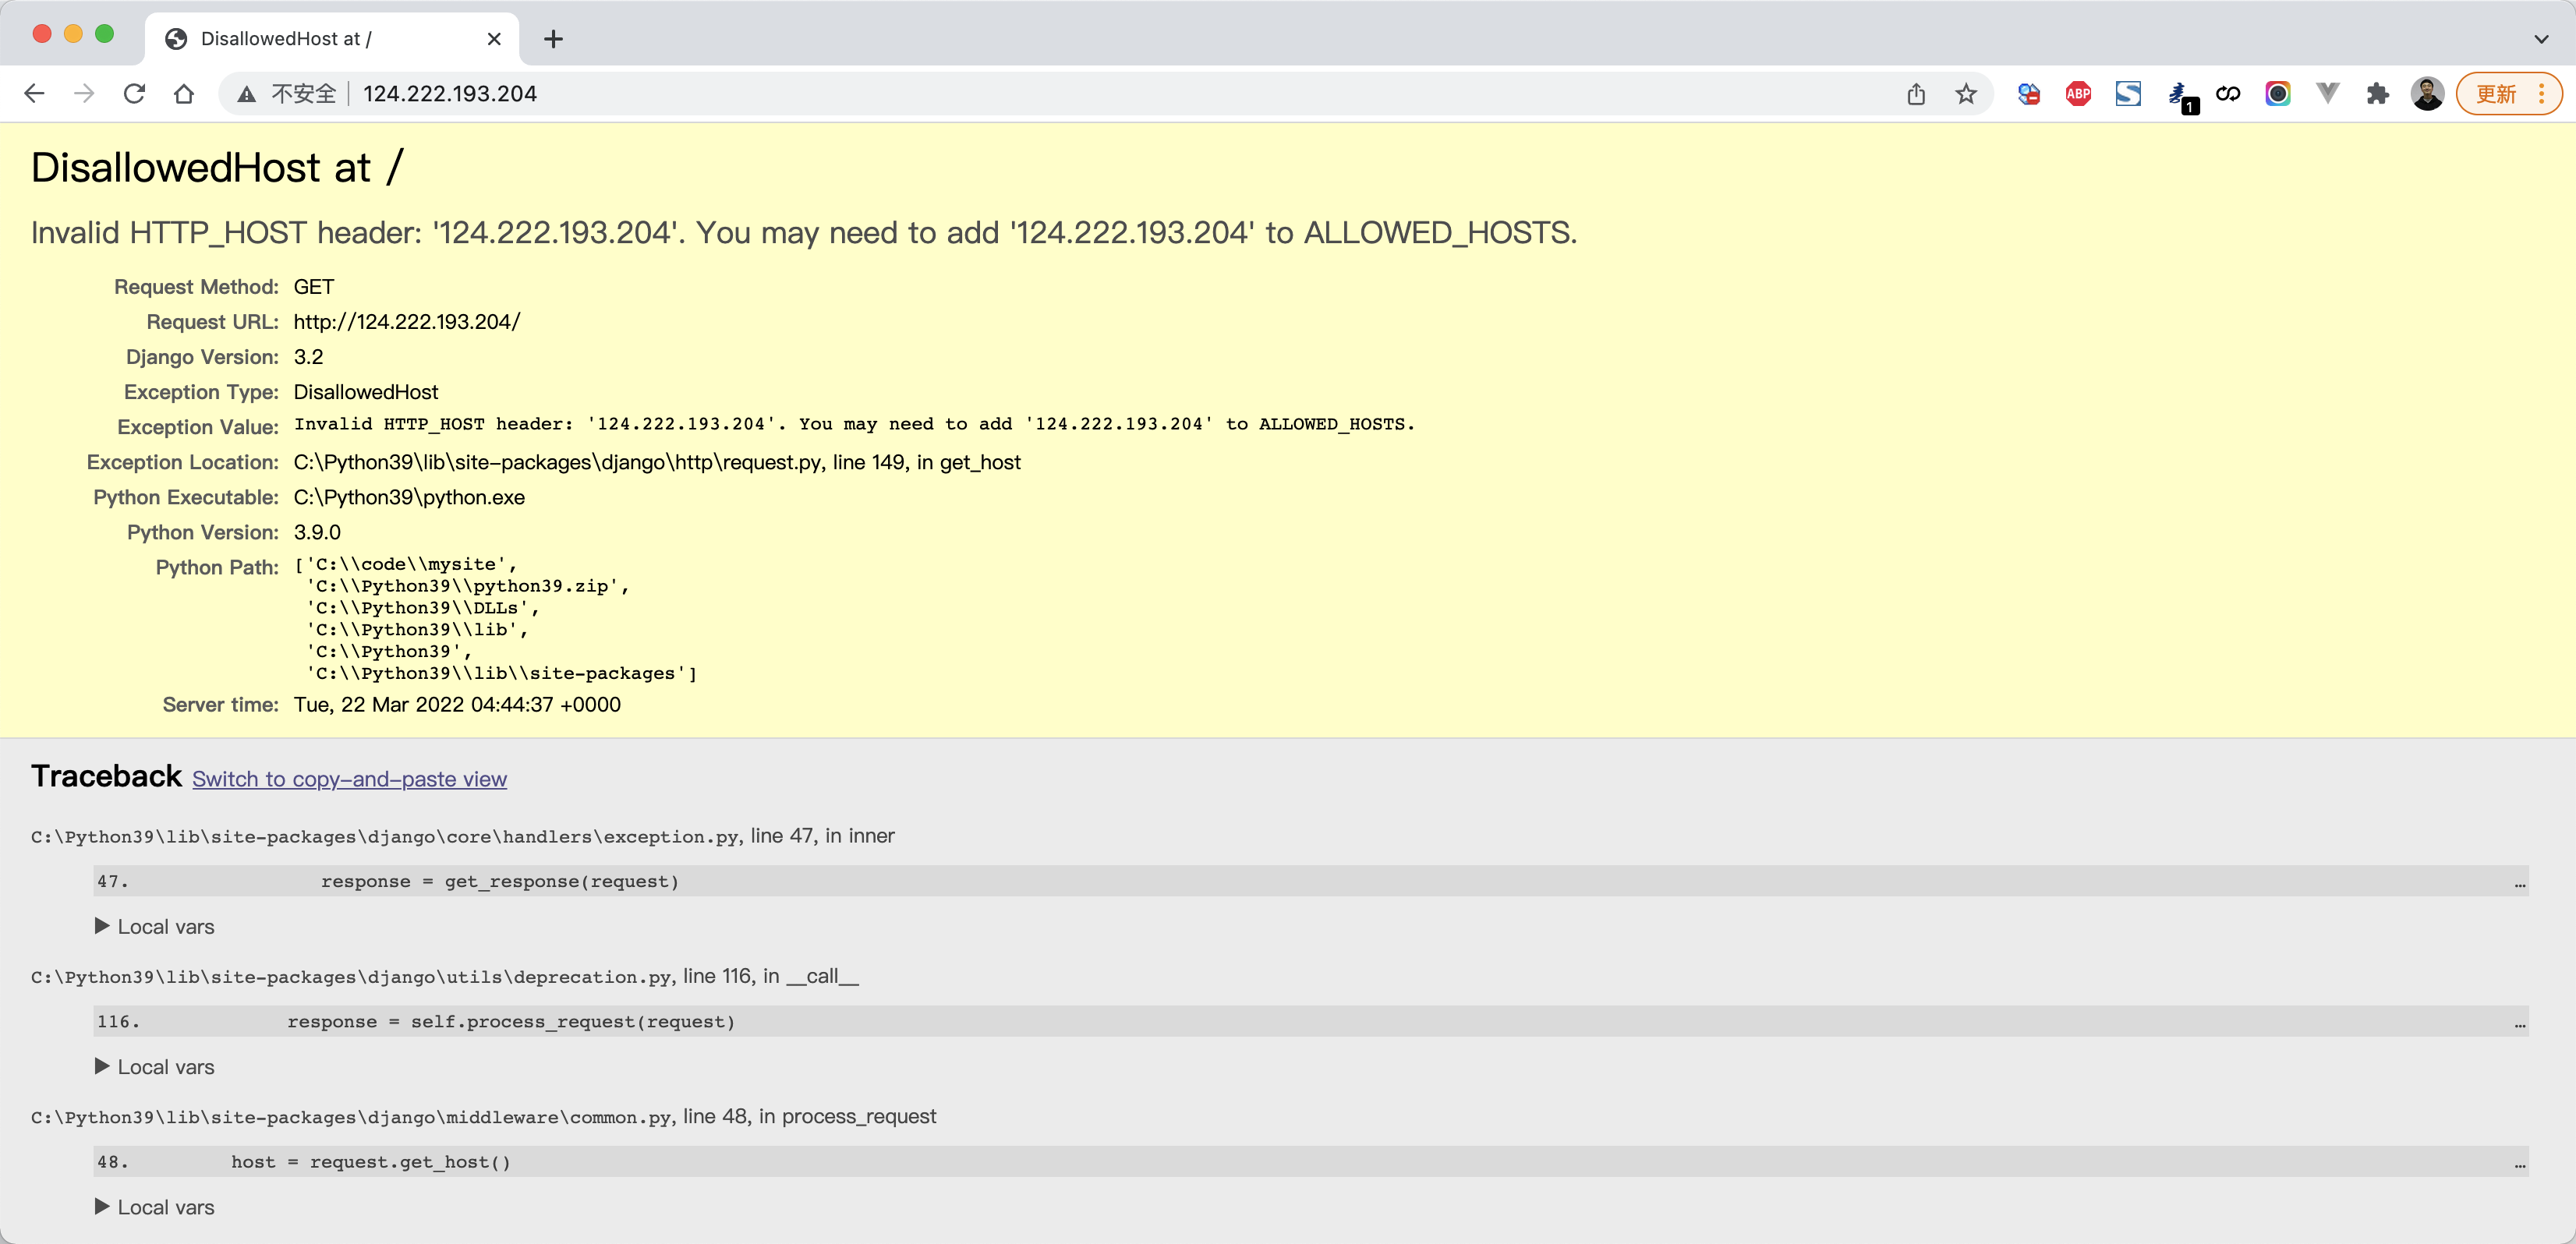Switch to copy-and-paste view

349,779
